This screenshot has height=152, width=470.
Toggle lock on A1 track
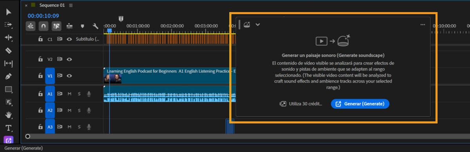point(40,94)
